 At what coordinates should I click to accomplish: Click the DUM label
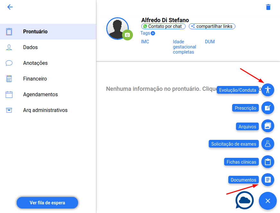pyautogui.click(x=210, y=42)
